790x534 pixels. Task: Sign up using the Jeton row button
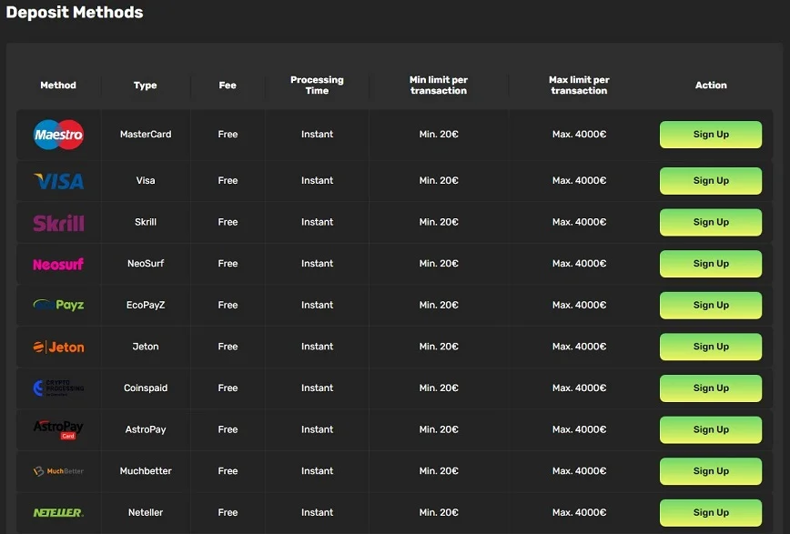711,347
